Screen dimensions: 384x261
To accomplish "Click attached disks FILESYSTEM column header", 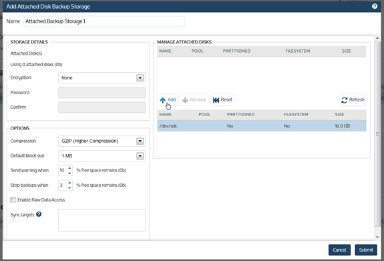I will pos(298,51).
